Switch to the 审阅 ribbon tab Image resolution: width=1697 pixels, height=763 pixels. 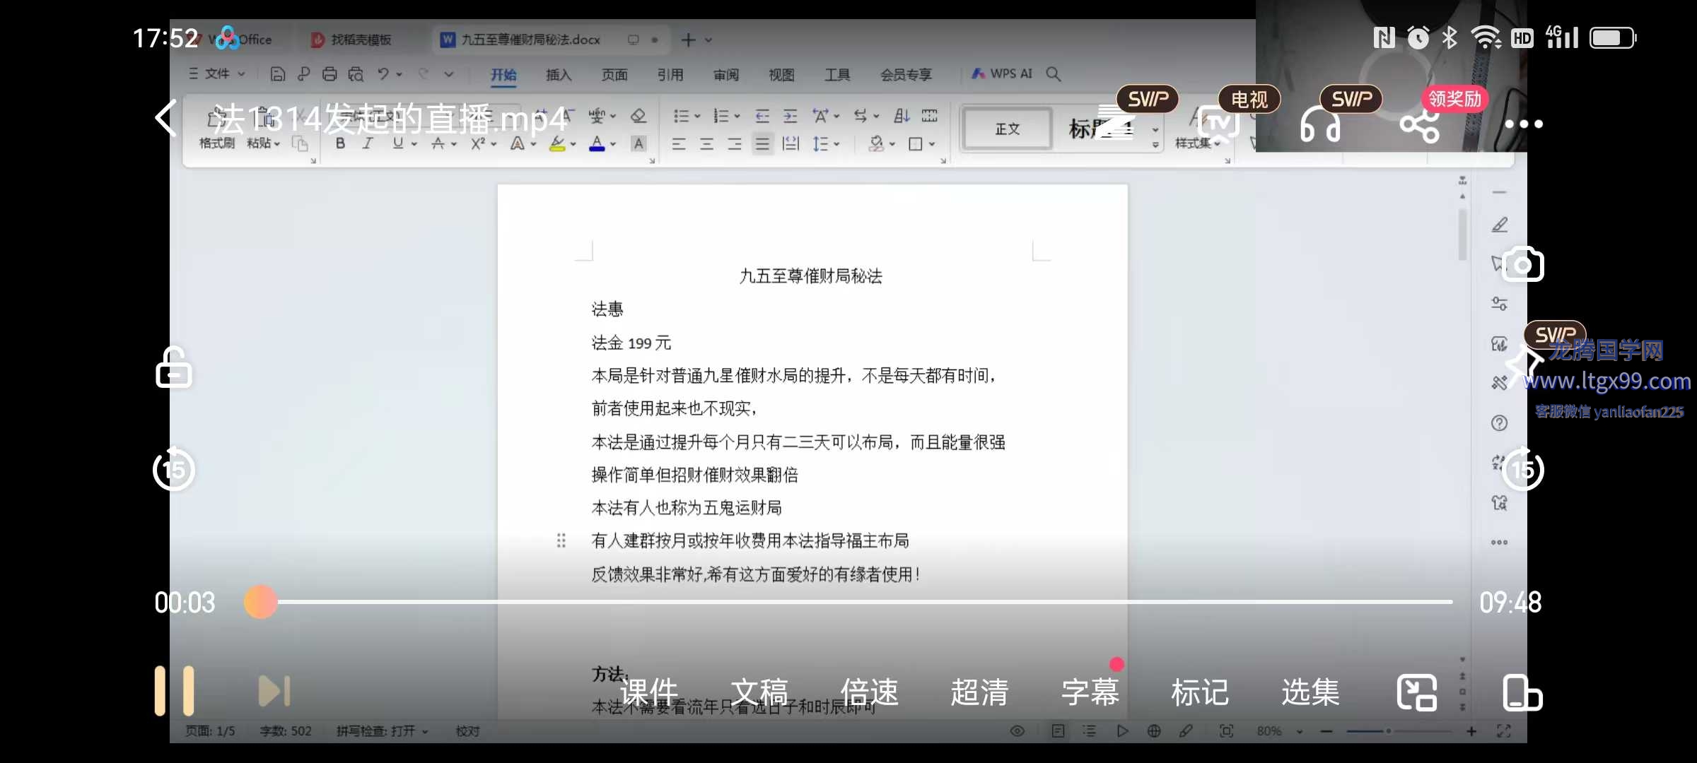(x=726, y=75)
